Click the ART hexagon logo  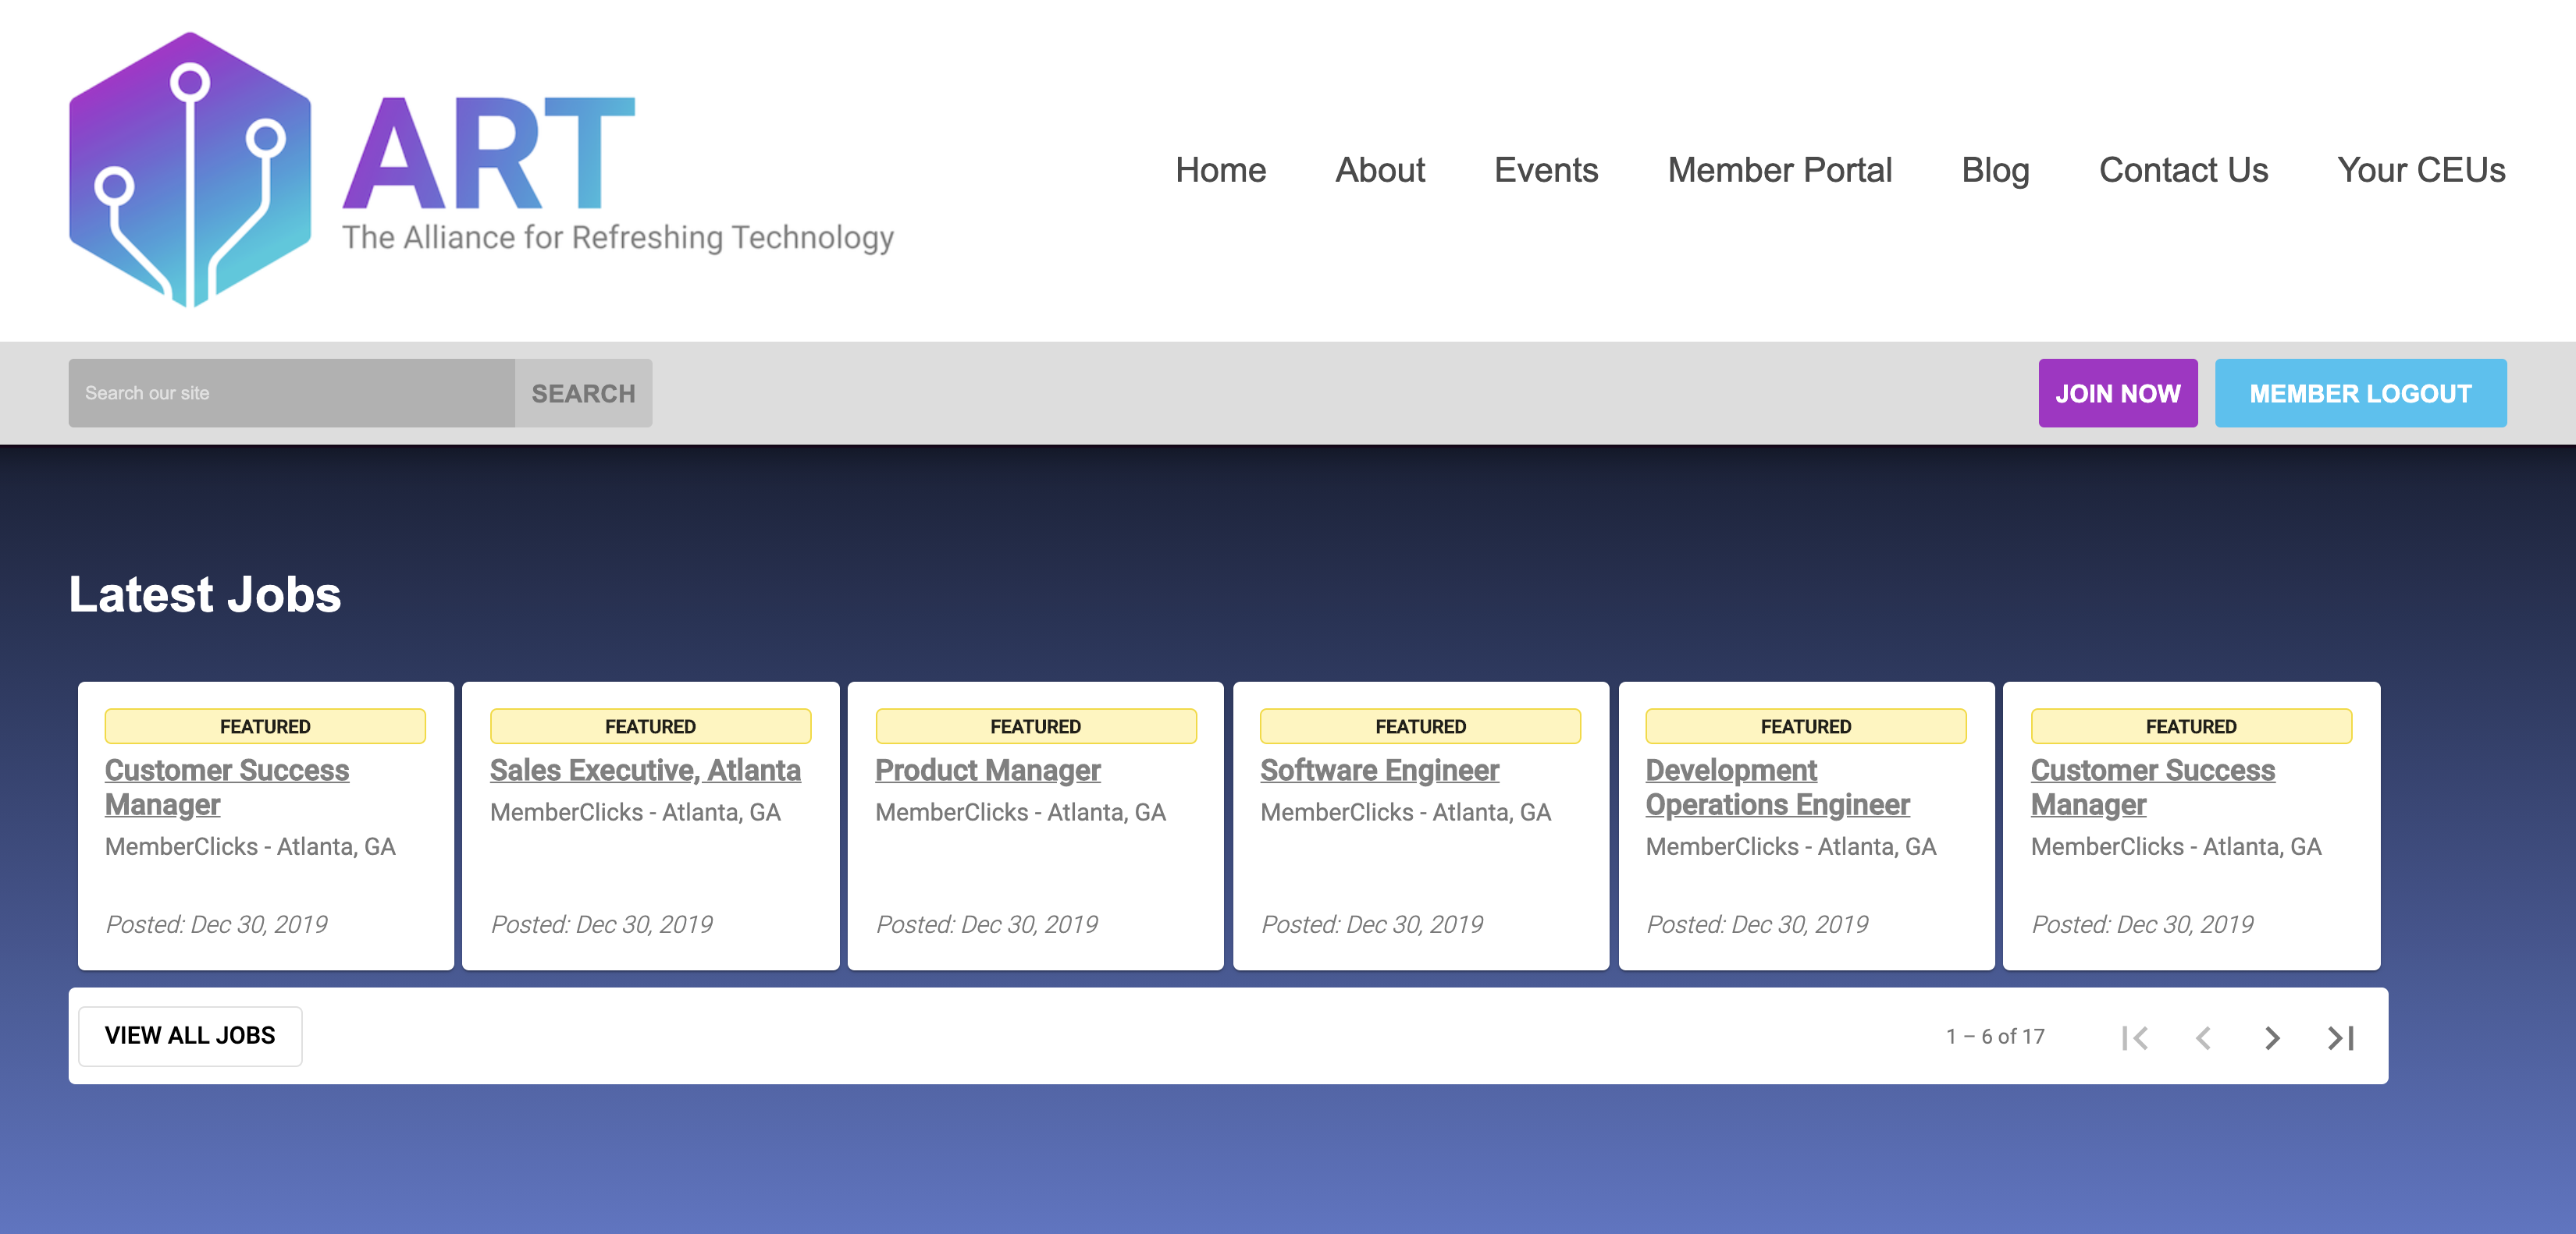[x=190, y=170]
